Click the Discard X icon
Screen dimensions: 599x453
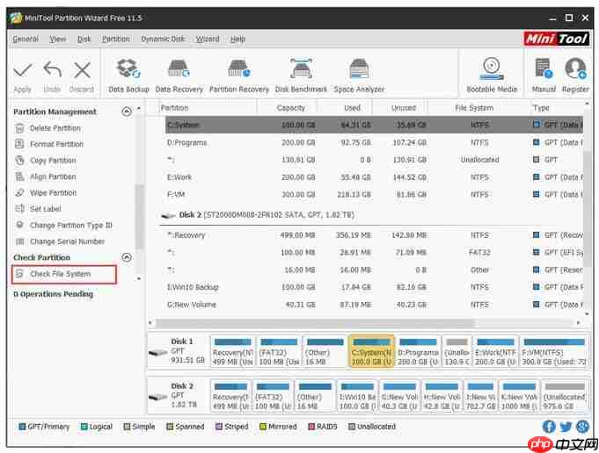pos(82,70)
